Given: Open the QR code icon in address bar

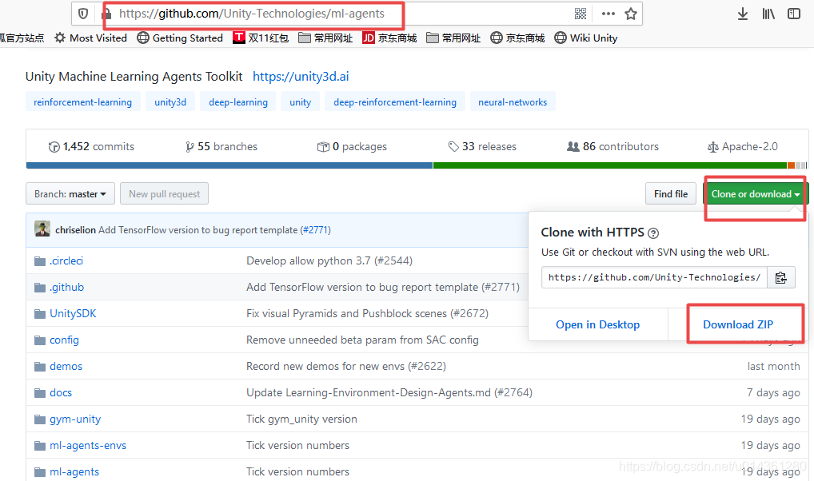Looking at the screenshot, I should [581, 14].
